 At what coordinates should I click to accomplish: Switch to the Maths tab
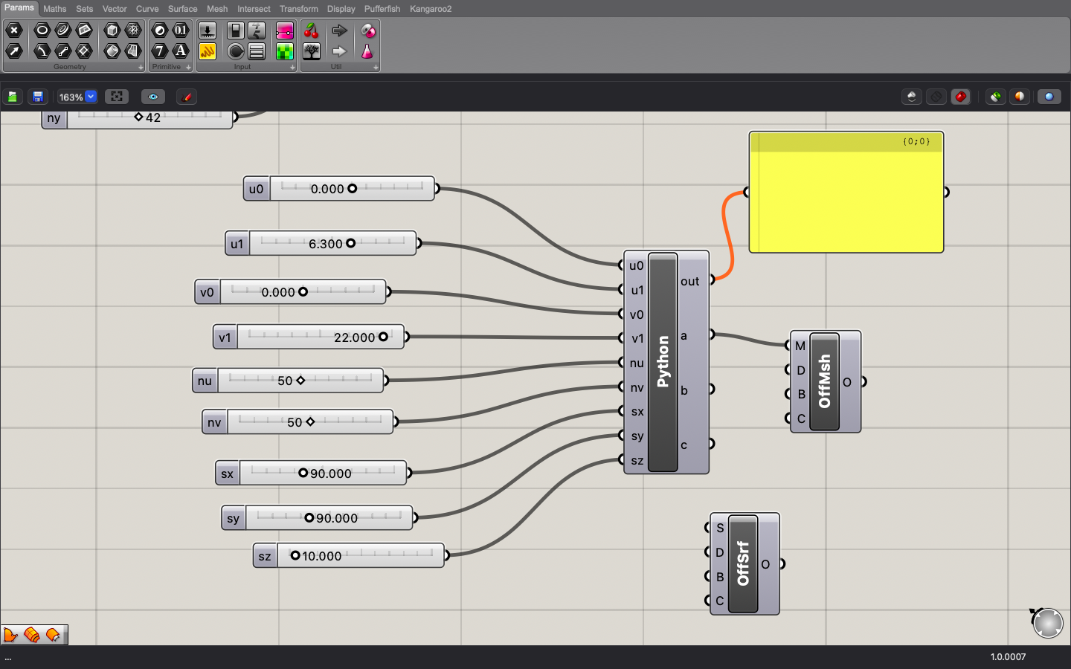(x=55, y=9)
